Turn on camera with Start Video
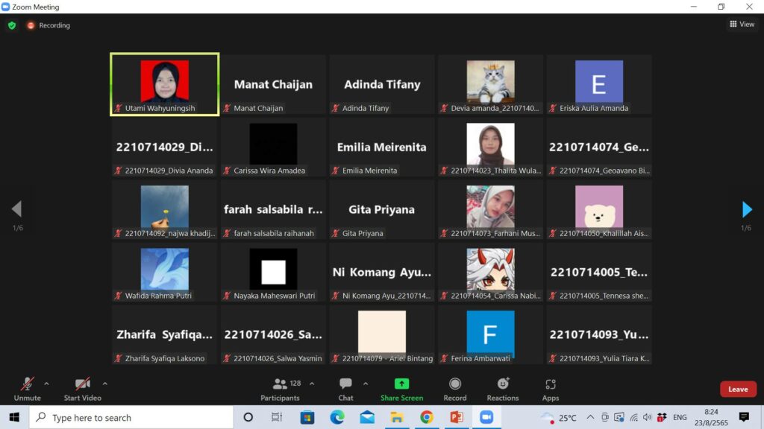The height and width of the screenshot is (429, 764). 82,388
